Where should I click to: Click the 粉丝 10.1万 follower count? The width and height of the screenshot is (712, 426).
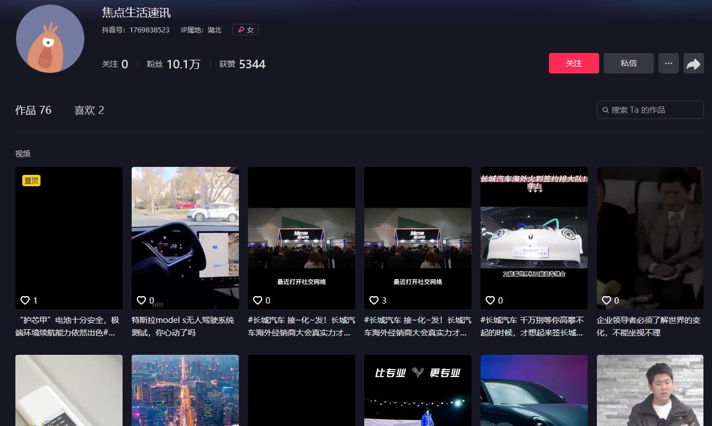173,64
